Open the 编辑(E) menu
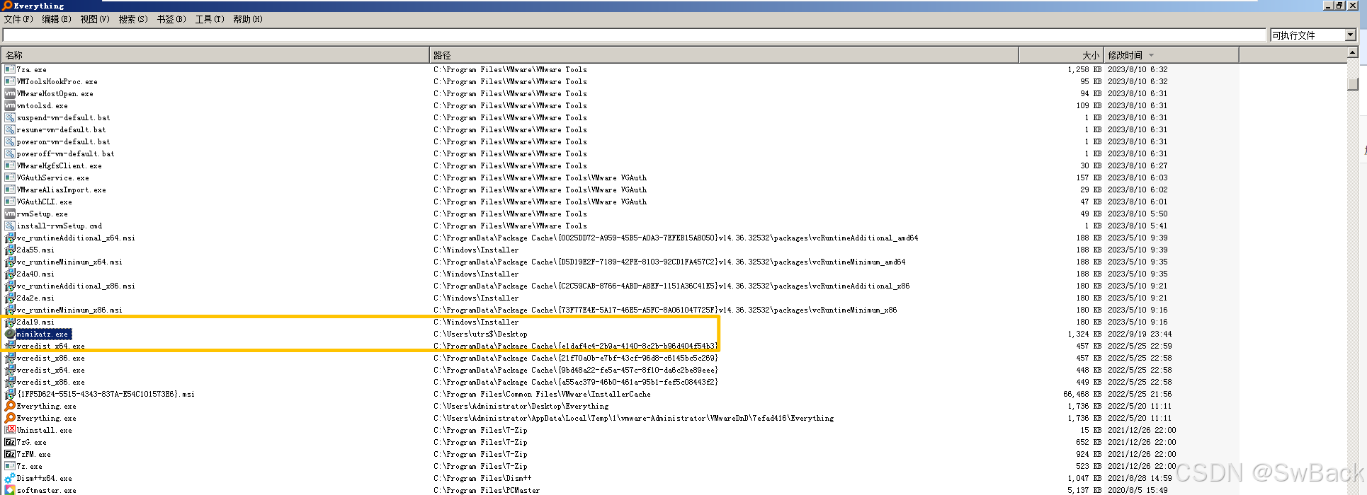Image resolution: width=1367 pixels, height=495 pixels. coord(57,19)
